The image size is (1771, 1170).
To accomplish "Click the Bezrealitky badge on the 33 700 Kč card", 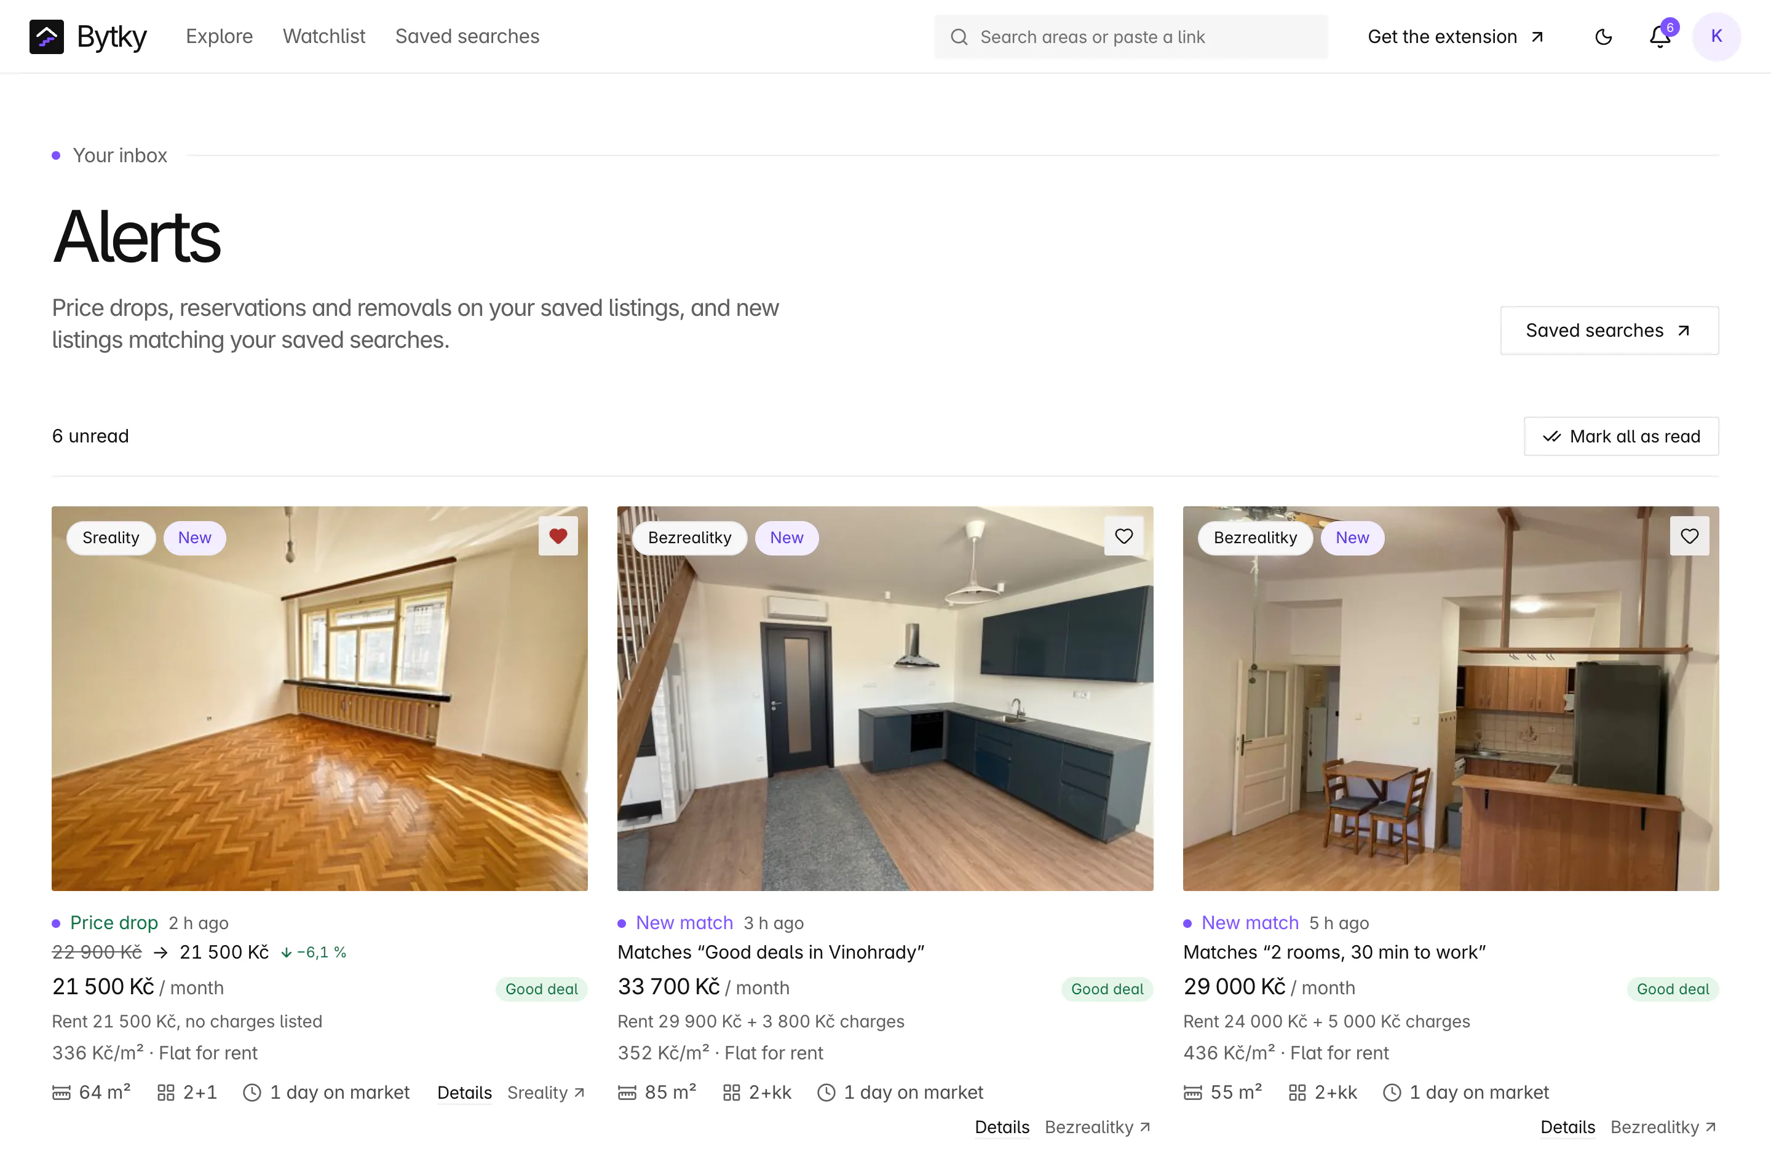I will [689, 538].
